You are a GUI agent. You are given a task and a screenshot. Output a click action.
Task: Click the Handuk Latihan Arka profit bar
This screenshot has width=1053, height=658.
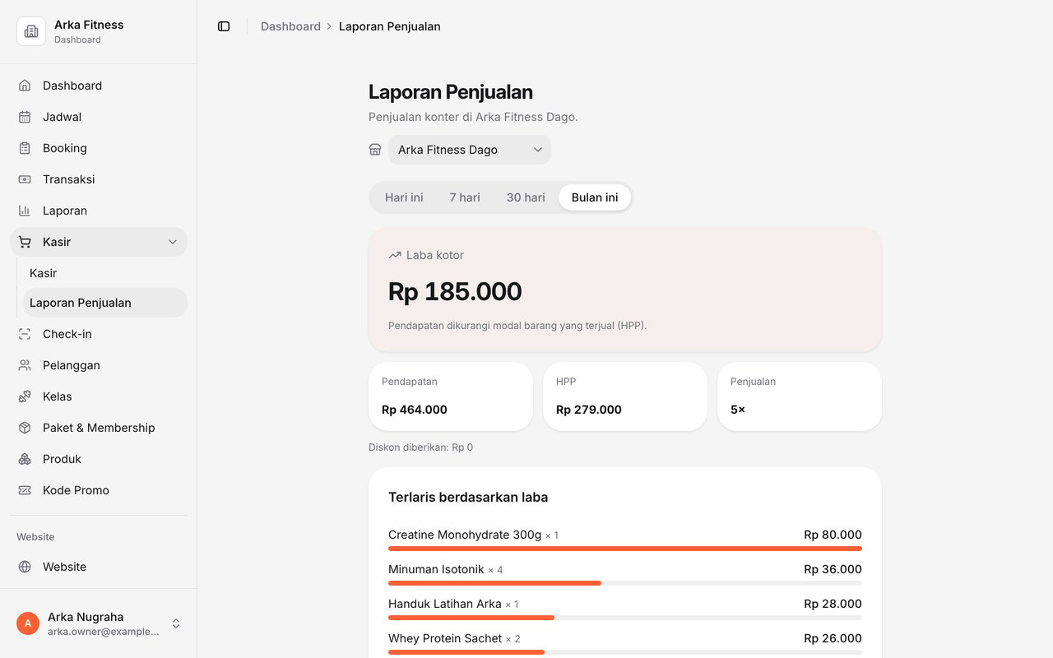[x=625, y=618]
